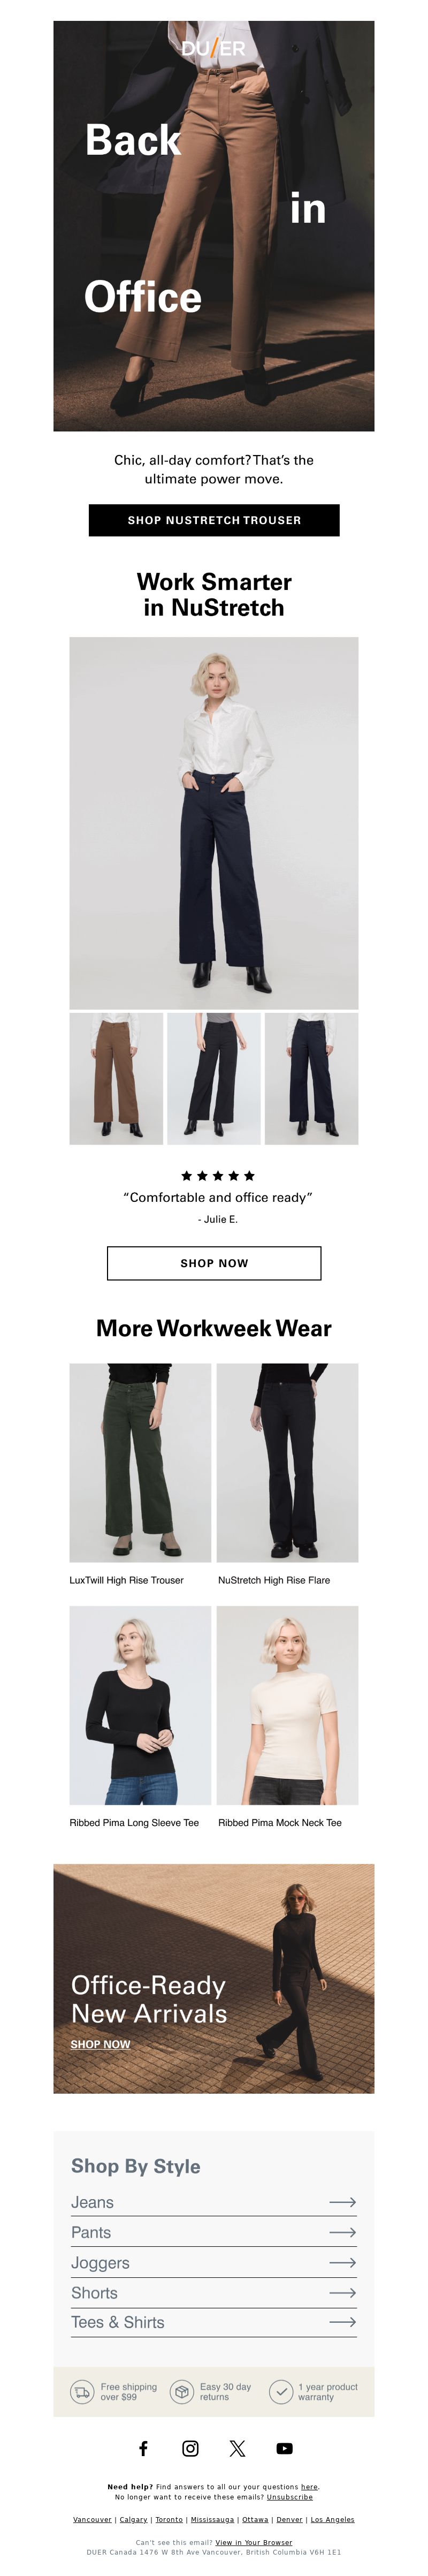Image resolution: width=428 pixels, height=2576 pixels.
Task: Click the free shipping truck icon
Action: [82, 2392]
